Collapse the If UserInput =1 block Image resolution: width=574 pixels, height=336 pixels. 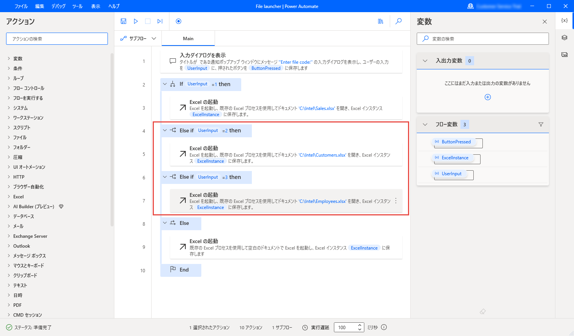(165, 84)
